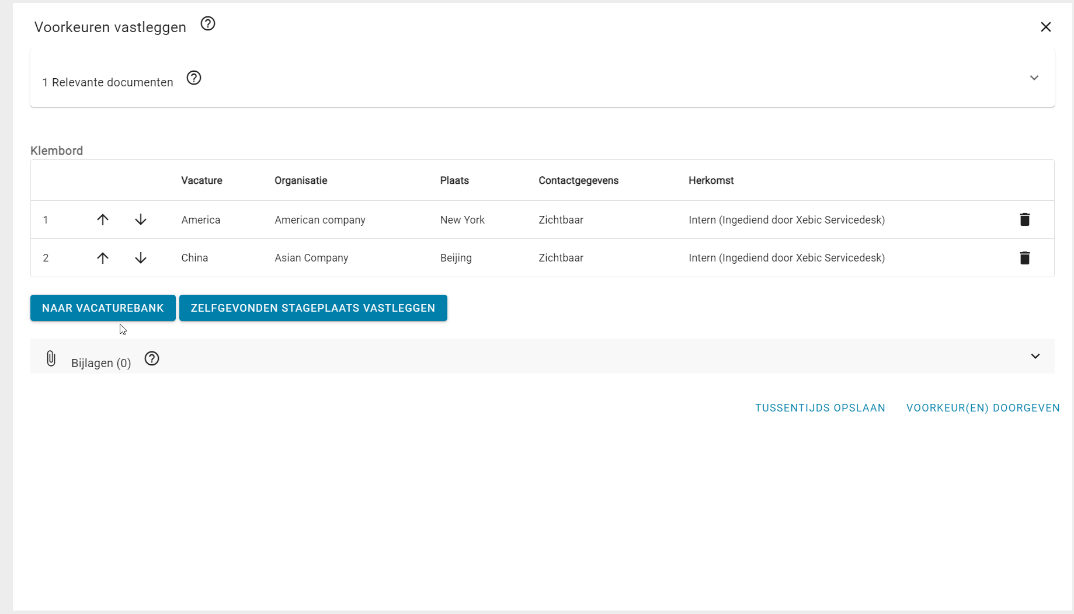This screenshot has width=1074, height=614.
Task: Expand the Bijlagen section chevron
Action: [x=1035, y=356]
